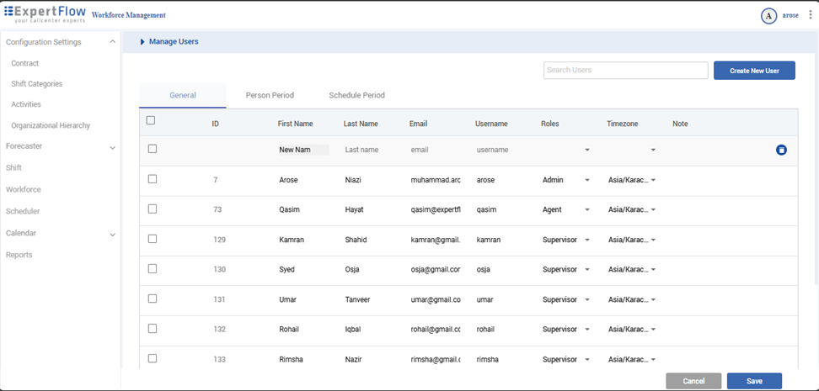Image resolution: width=819 pixels, height=391 pixels.
Task: Check the box next to Kamran
Action: [153, 239]
